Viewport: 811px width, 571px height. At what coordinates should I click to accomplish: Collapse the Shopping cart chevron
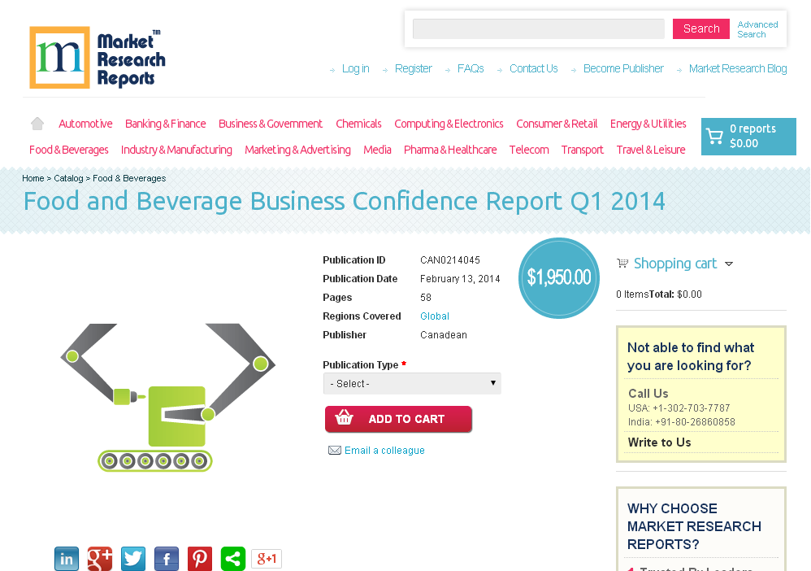729,264
